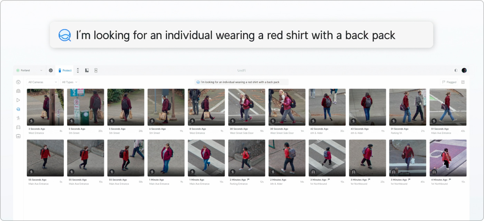The width and height of the screenshot is (484, 221).
Task: Open the Access app icon in the top bar
Action: pyautogui.click(x=78, y=70)
